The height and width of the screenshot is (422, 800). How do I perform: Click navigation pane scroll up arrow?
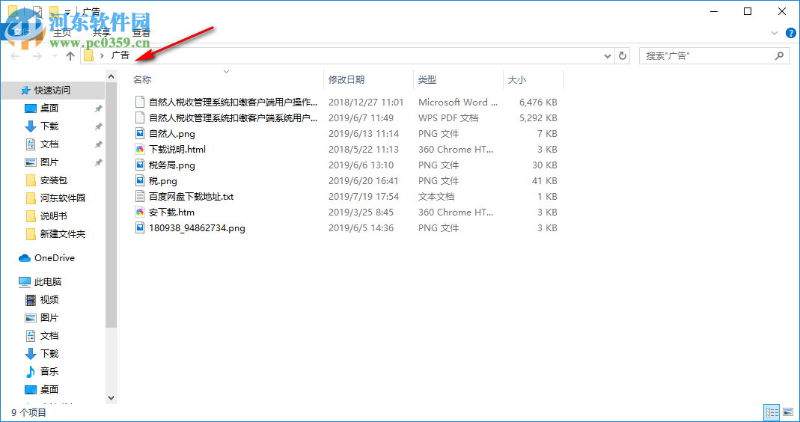(112, 76)
